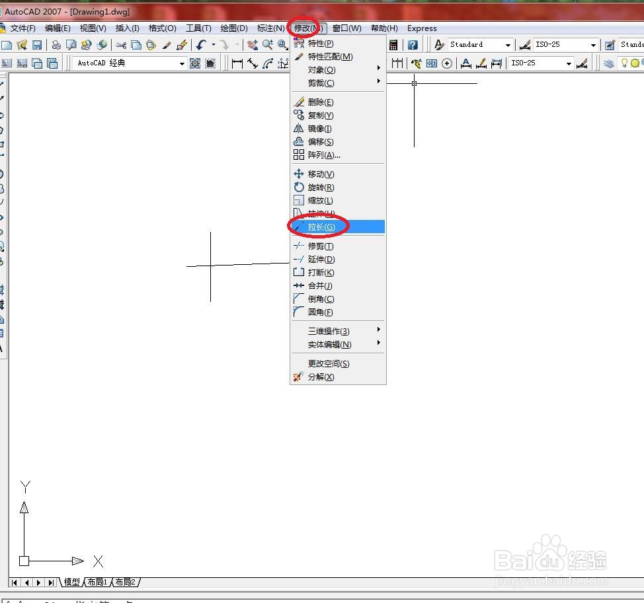Viewport: 644px width, 603px height.
Task: Expand the 实体编辑(N) submenu
Action: [338, 344]
